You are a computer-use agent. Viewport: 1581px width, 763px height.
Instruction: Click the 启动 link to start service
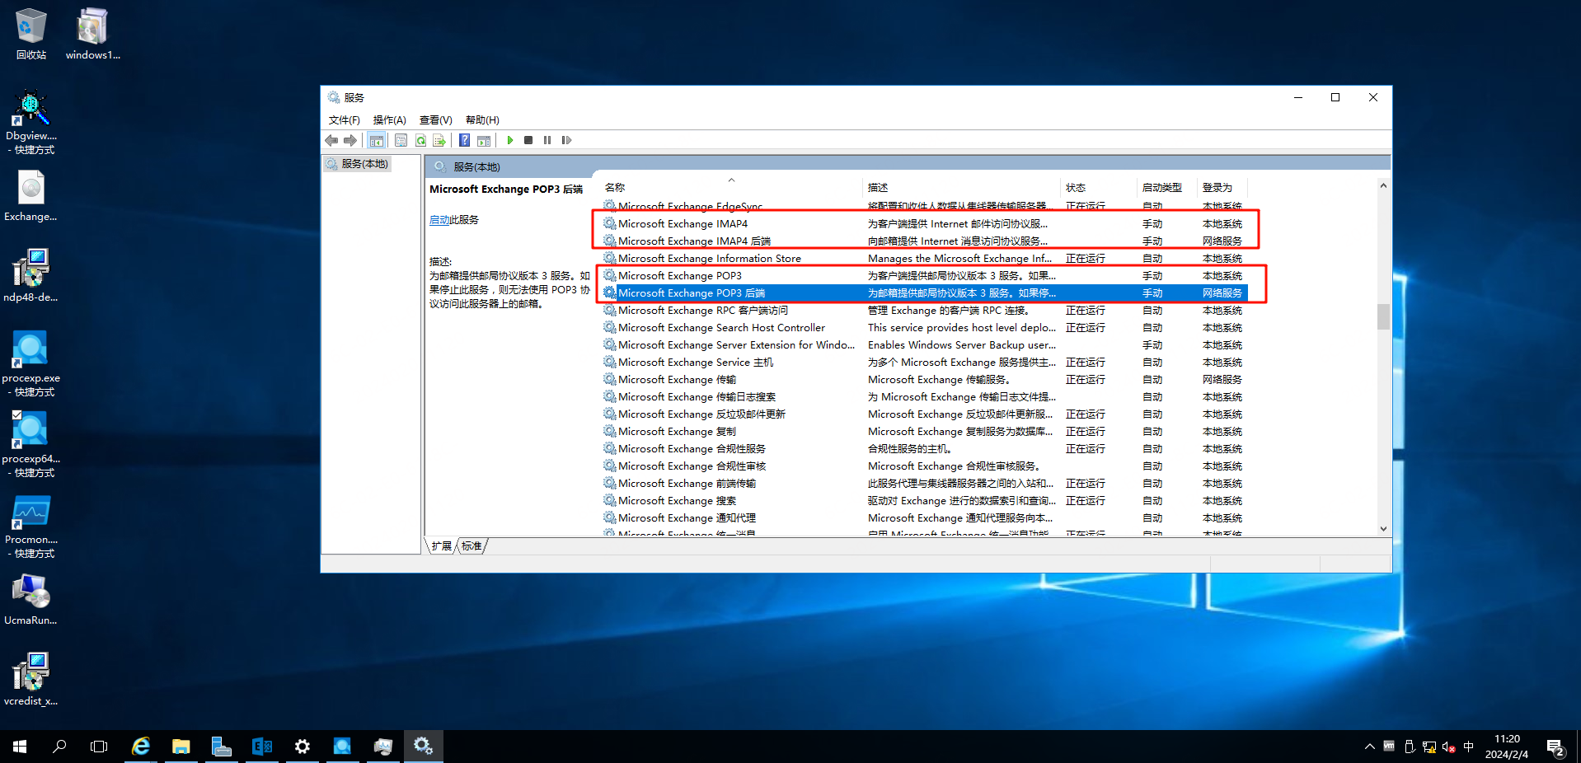439,220
